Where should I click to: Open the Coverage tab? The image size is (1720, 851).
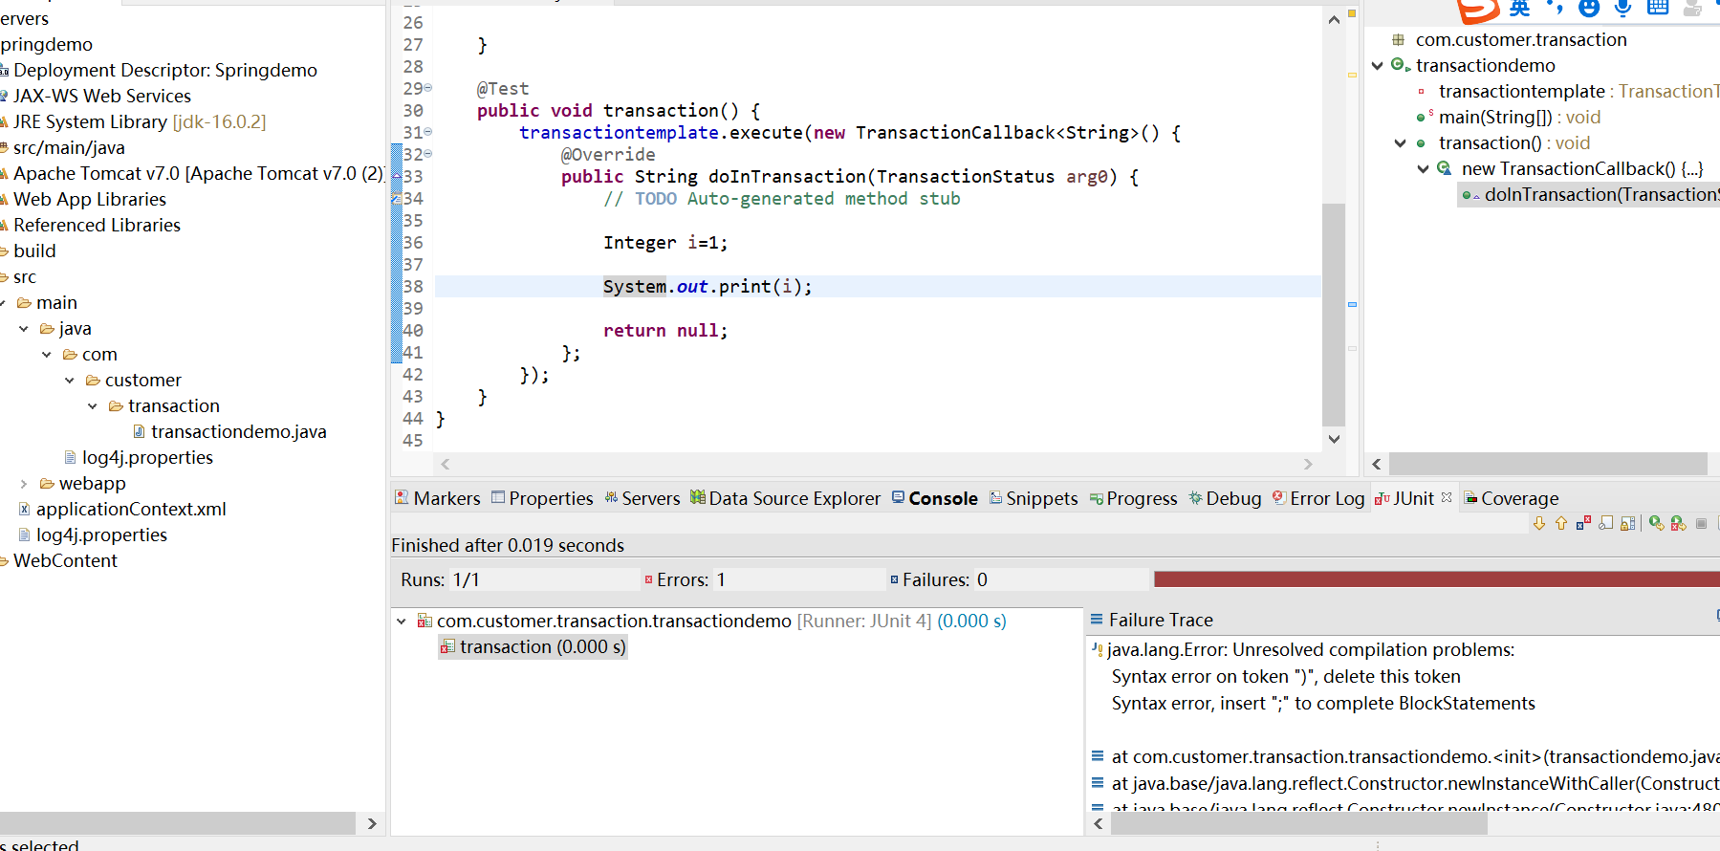pos(1518,498)
